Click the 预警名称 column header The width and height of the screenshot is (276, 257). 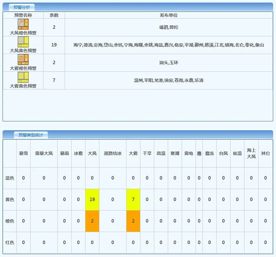tap(23, 15)
